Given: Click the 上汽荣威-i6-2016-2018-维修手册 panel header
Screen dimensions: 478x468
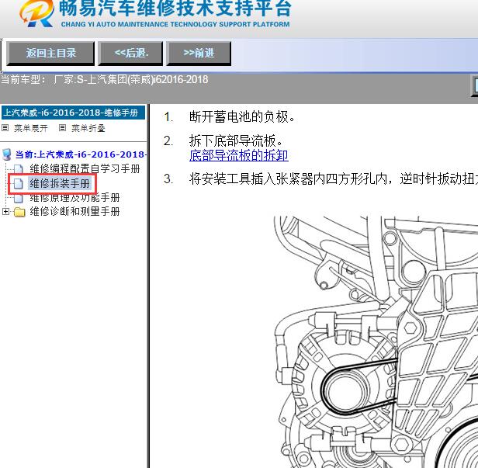Looking at the screenshot, I should click(73, 113).
